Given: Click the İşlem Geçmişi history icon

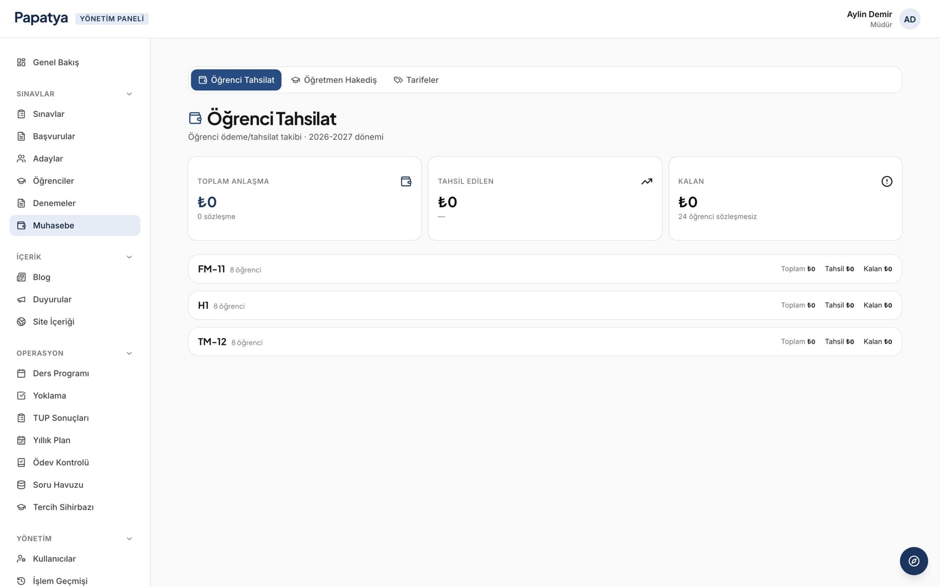Looking at the screenshot, I should [21, 581].
